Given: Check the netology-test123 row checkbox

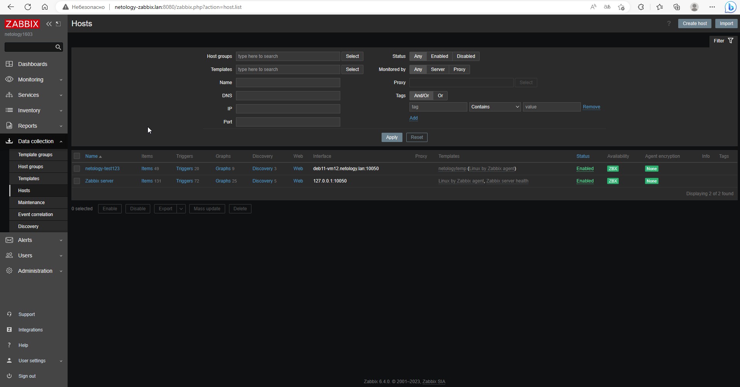Looking at the screenshot, I should 77,169.
